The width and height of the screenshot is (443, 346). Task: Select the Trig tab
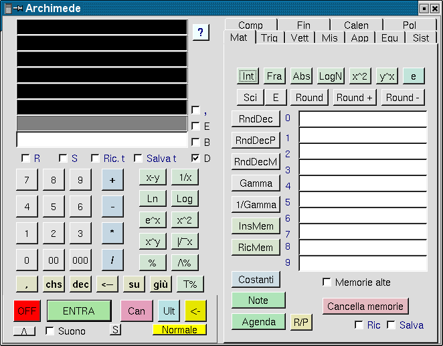[x=269, y=37]
